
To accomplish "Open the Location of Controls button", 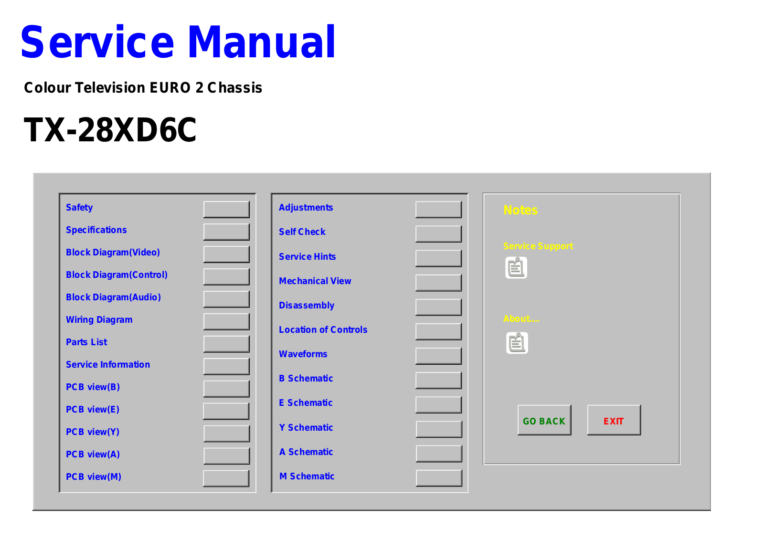I will pyautogui.click(x=438, y=331).
